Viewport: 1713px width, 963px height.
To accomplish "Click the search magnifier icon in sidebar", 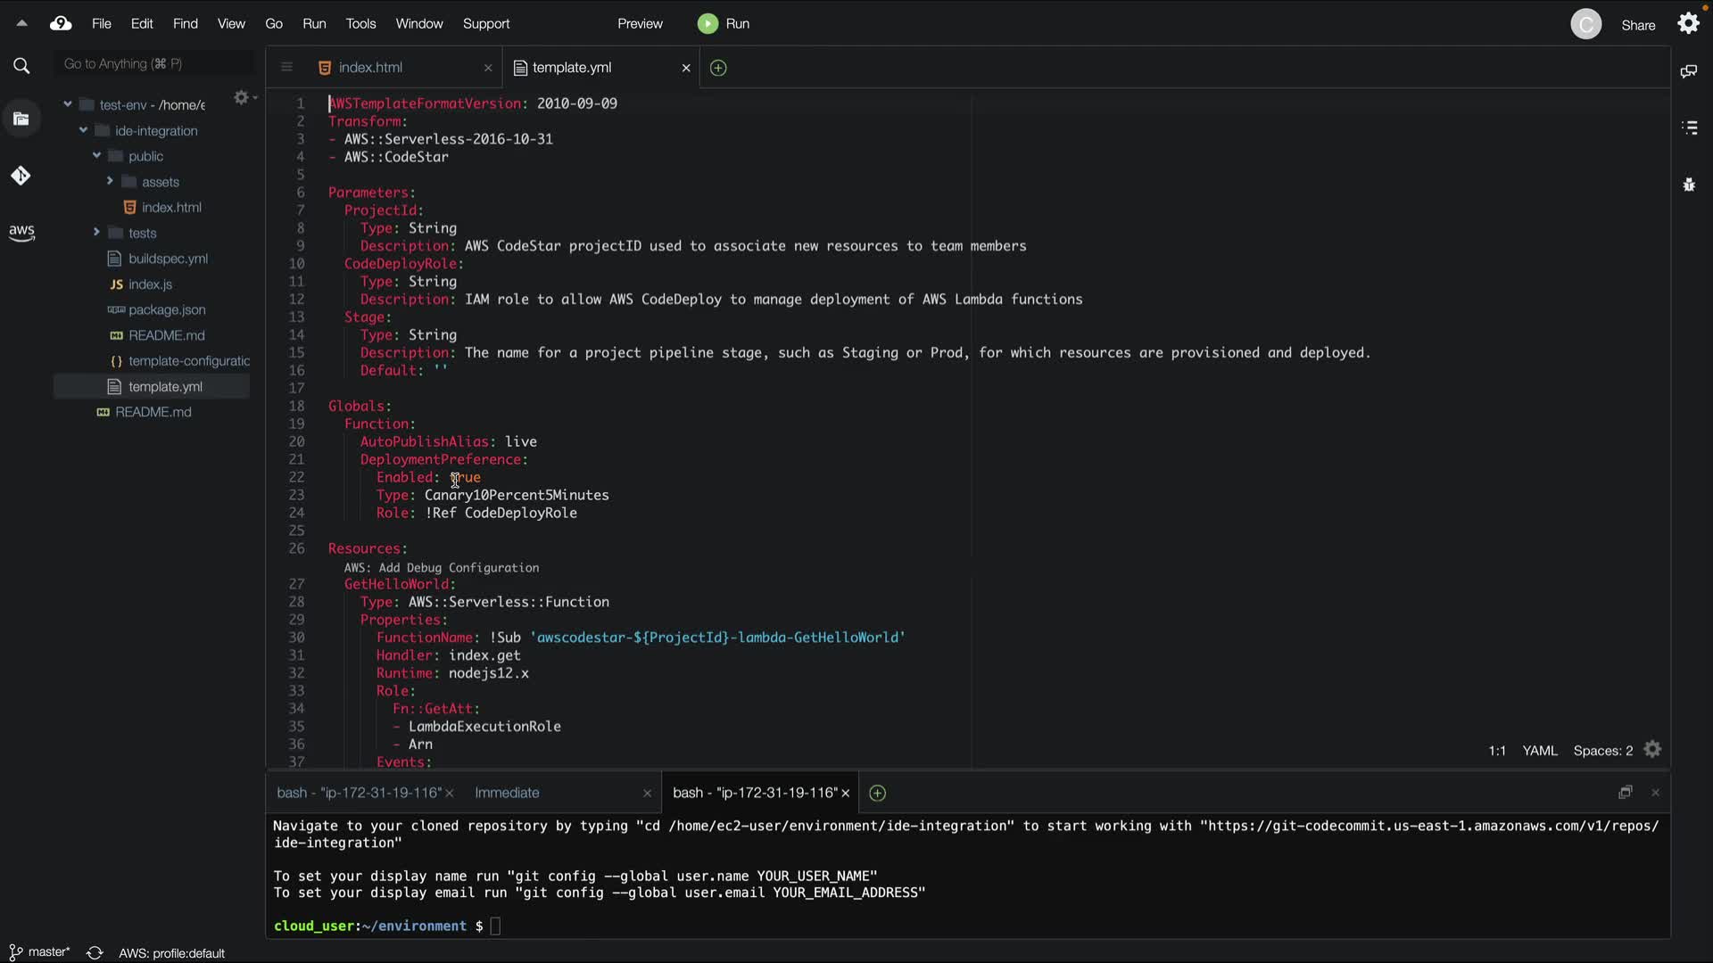I will click(x=21, y=65).
